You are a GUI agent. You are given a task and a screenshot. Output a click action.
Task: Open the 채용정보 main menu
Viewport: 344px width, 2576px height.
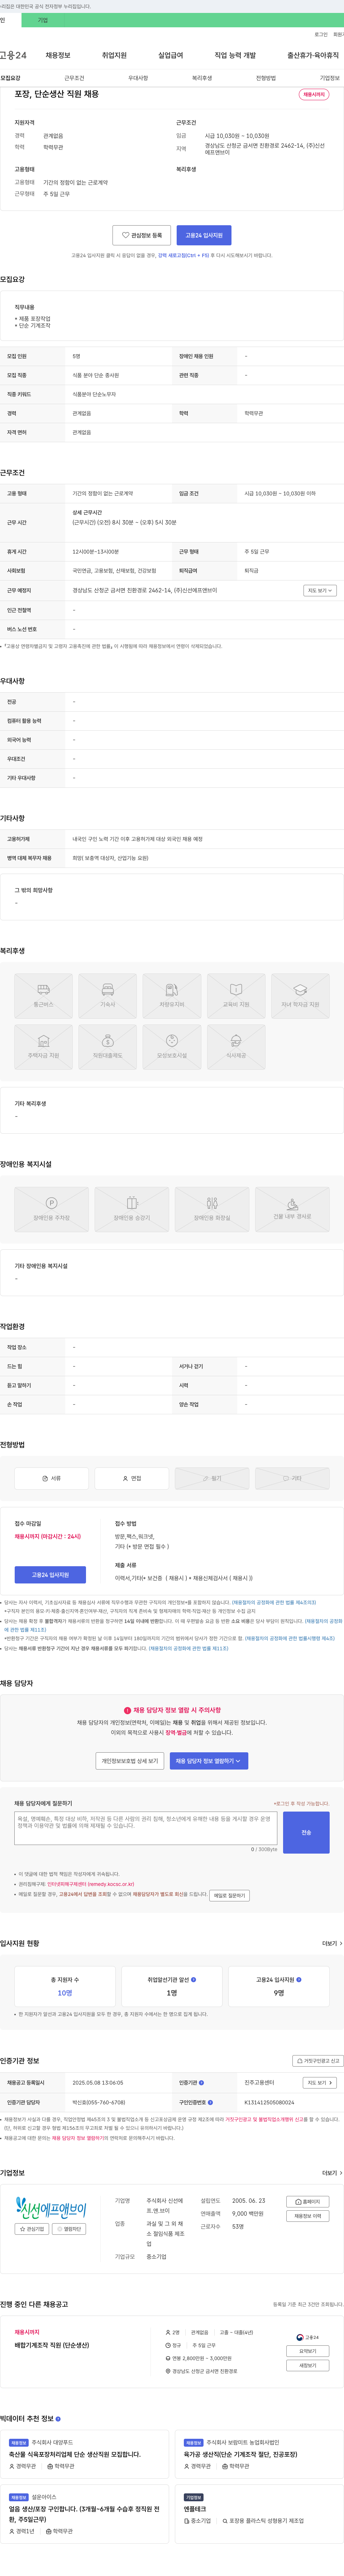tap(58, 55)
